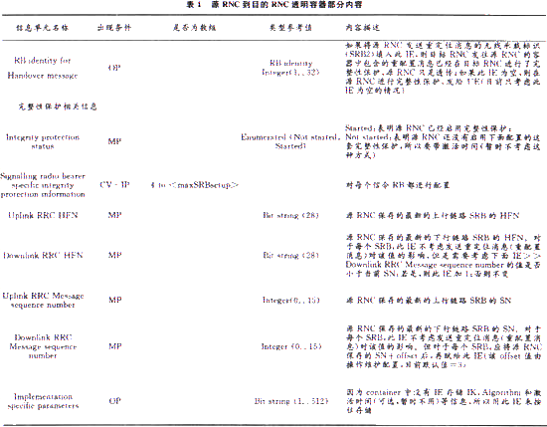Click 'Integer(0..15)' in the Uplink sequence row
This screenshot has height=427, width=547.
click(x=291, y=301)
